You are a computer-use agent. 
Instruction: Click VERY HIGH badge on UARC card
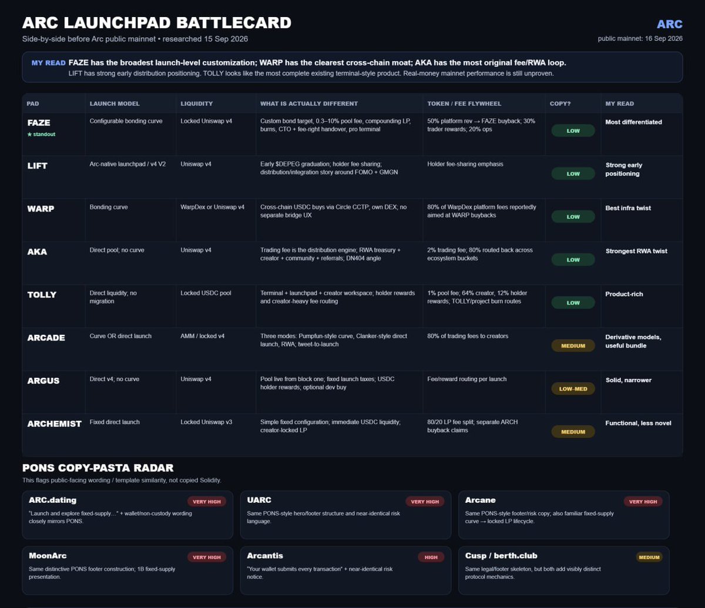pos(425,502)
